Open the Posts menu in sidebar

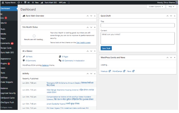(3, 29)
